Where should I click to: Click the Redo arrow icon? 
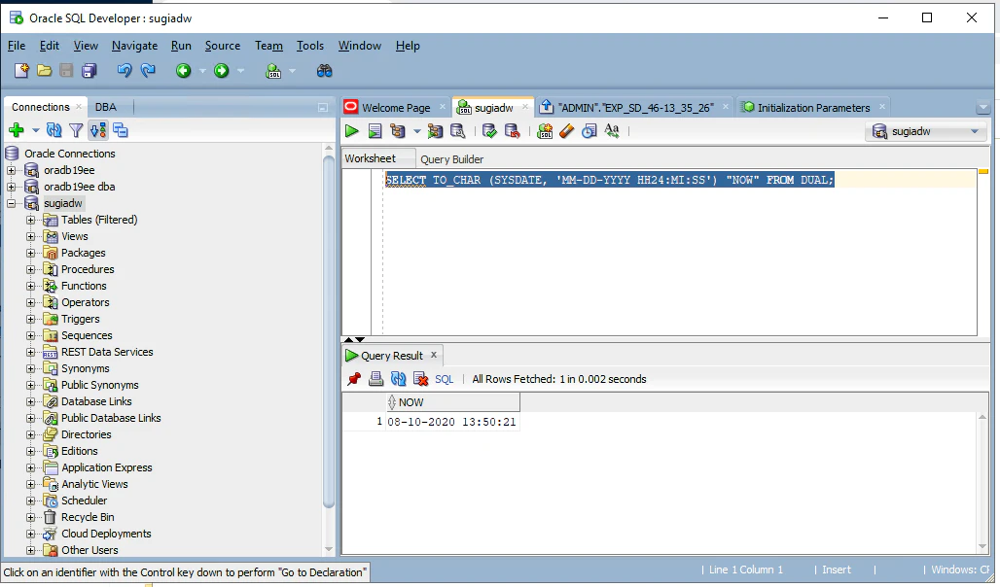pos(148,71)
